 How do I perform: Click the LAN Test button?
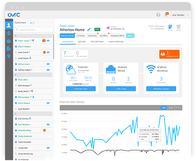[121, 89]
